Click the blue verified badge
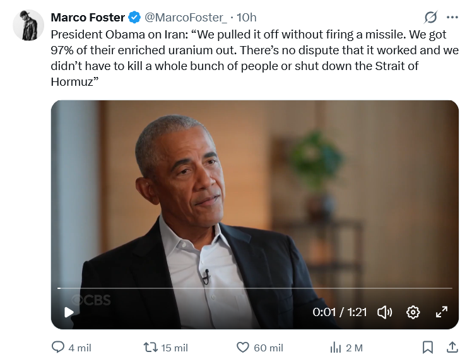 pyautogui.click(x=134, y=18)
